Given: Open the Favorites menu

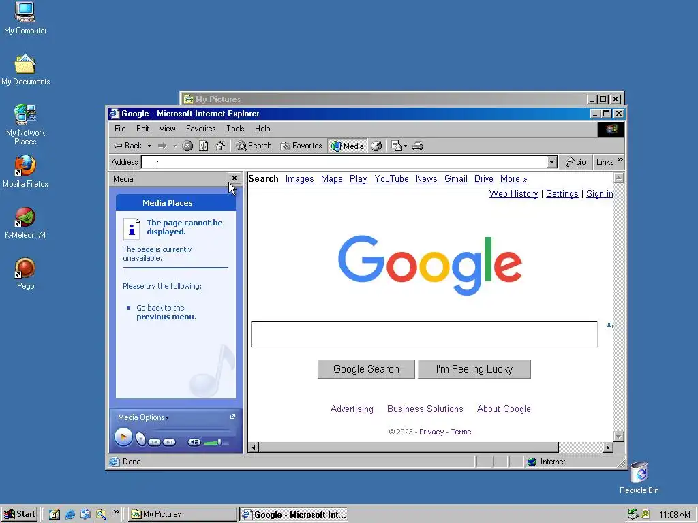Looking at the screenshot, I should 201,129.
